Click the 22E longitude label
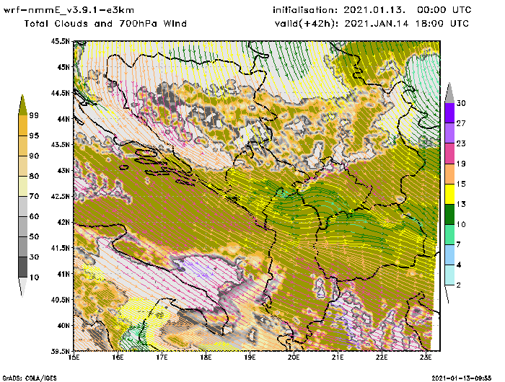The width and height of the screenshot is (505, 382). (x=382, y=357)
